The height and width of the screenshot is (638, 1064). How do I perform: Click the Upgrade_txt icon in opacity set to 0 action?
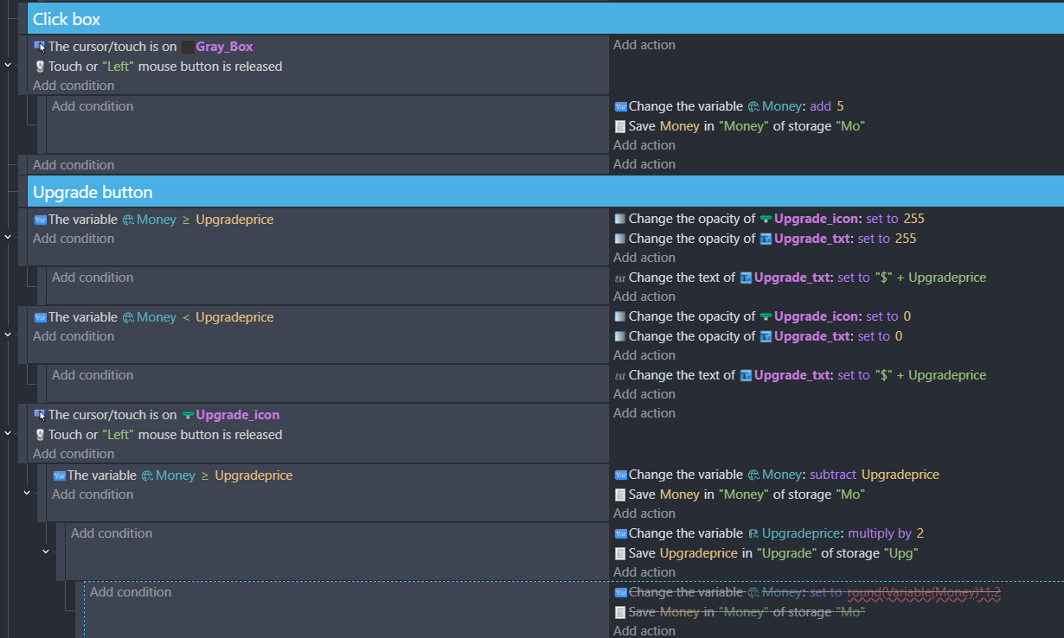tap(766, 336)
